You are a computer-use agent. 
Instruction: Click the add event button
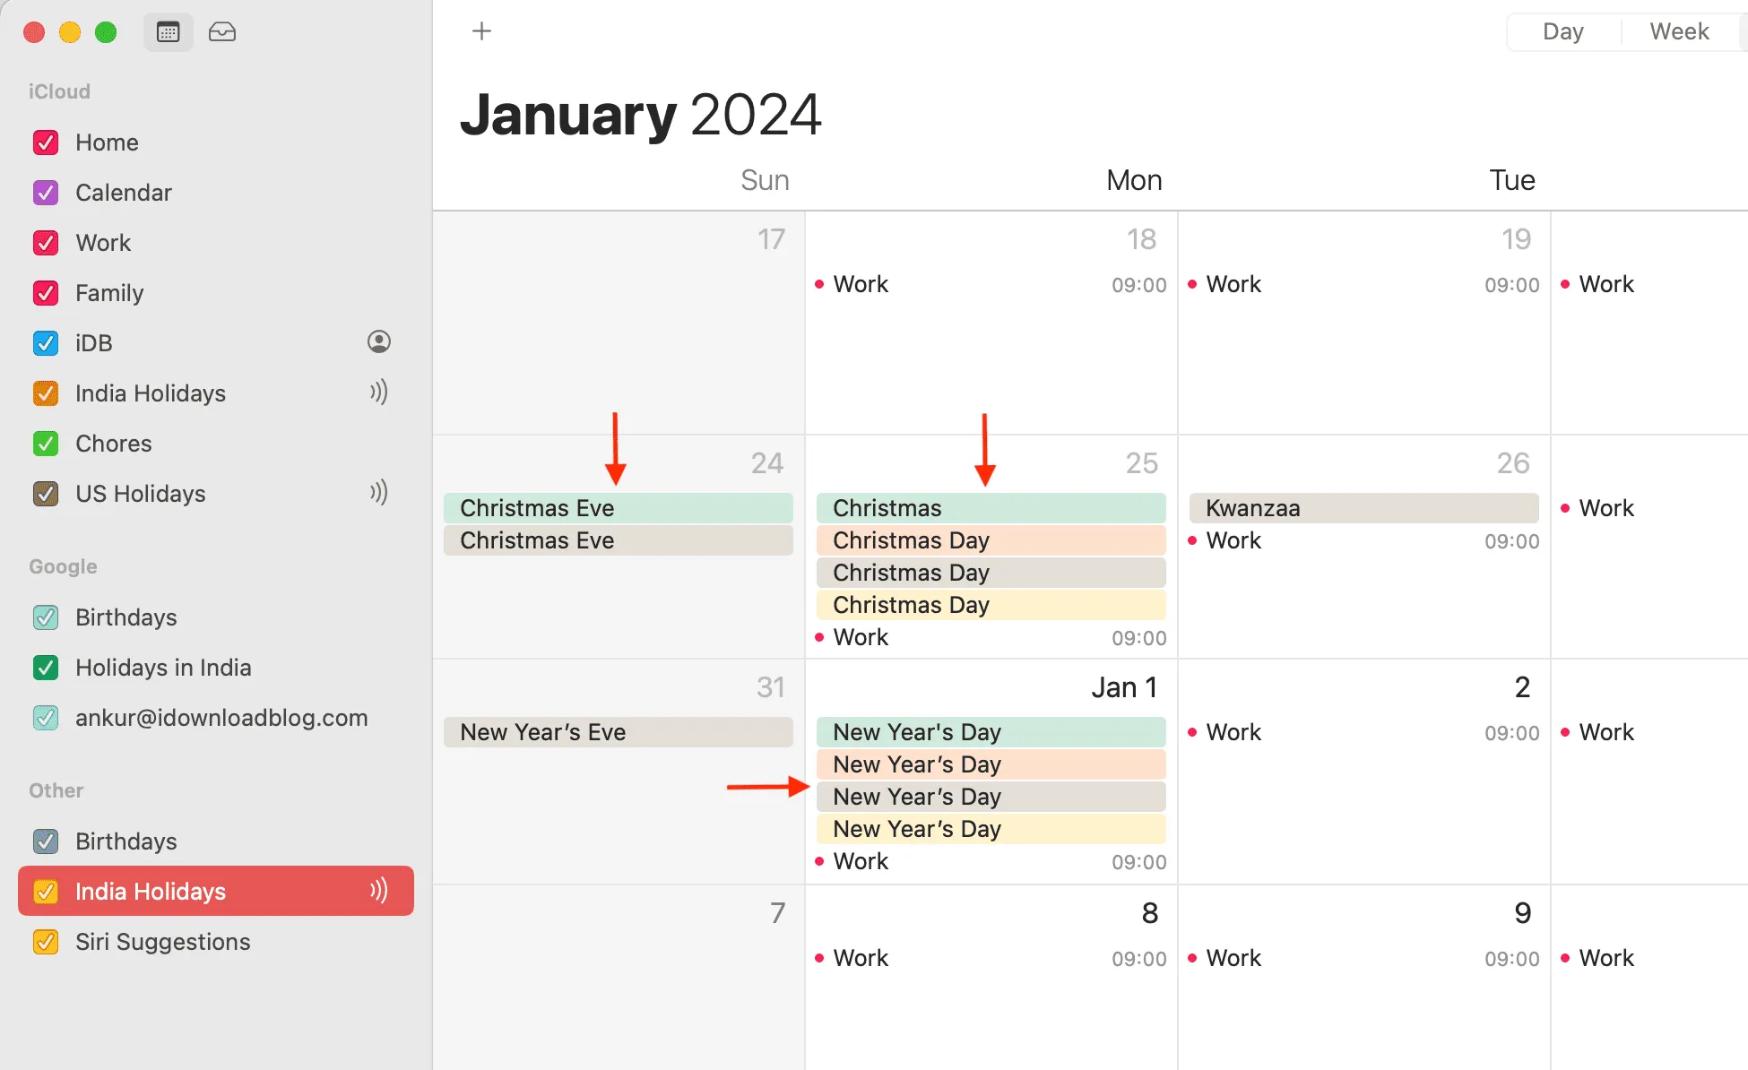click(480, 30)
